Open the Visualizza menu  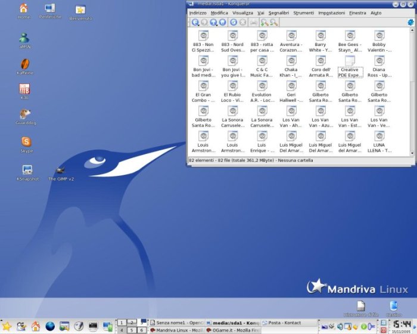(x=242, y=13)
